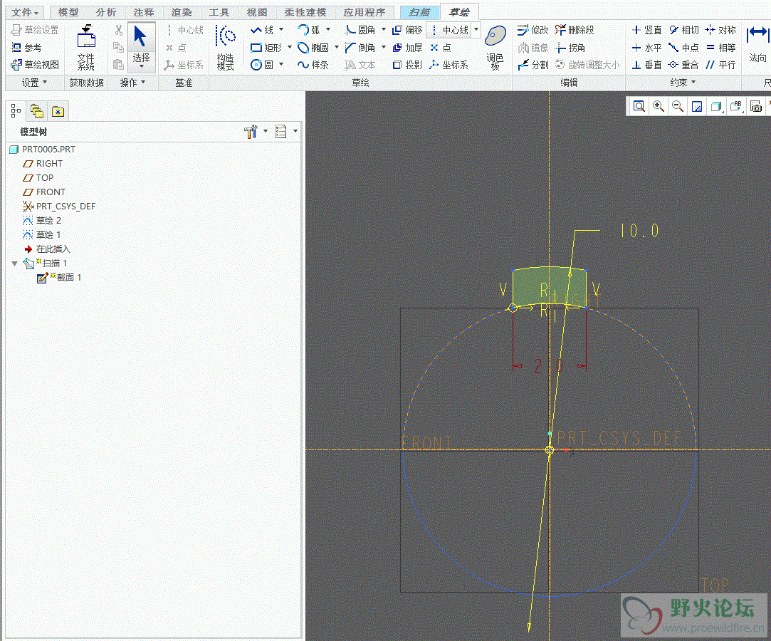Switch to the 视图 view tab

click(257, 12)
